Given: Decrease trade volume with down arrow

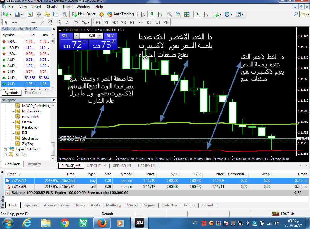Looking at the screenshot, I should click(x=76, y=36).
